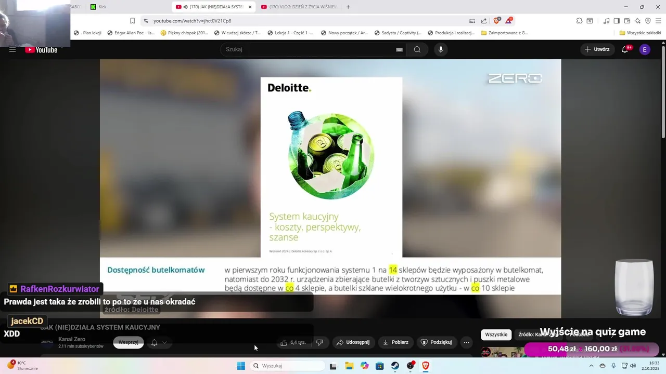666x374 pixels.
Task: Click the taskbar search box 'Wyszukaj'
Action: pos(287,366)
